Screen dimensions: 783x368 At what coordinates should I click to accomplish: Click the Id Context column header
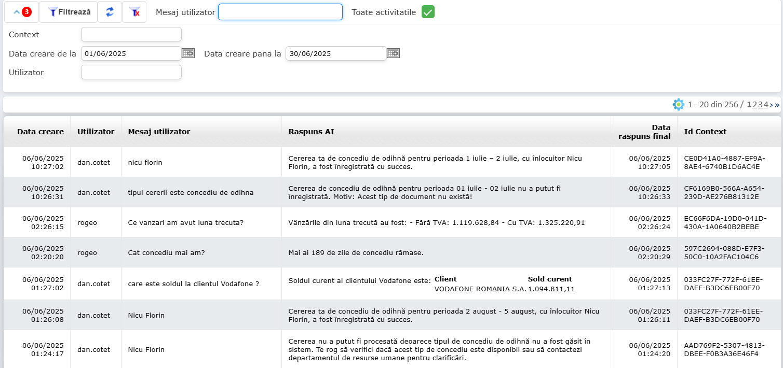705,132
